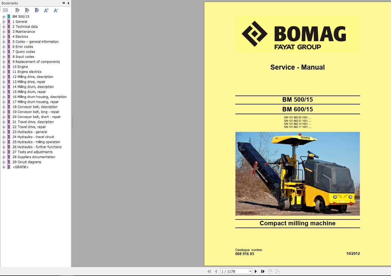Click the teal bookmark icon beside BM 500/15
Viewport: 391px width, 276px height.
pyautogui.click(x=9, y=17)
